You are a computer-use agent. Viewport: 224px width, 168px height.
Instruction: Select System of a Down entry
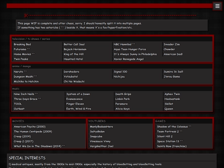78,94
